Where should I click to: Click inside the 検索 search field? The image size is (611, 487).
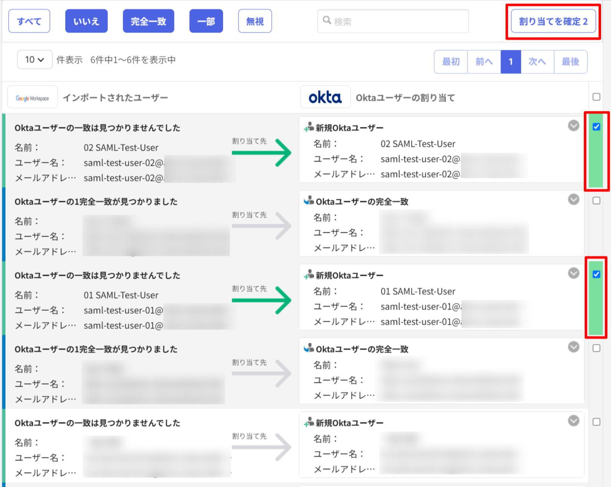(392, 22)
